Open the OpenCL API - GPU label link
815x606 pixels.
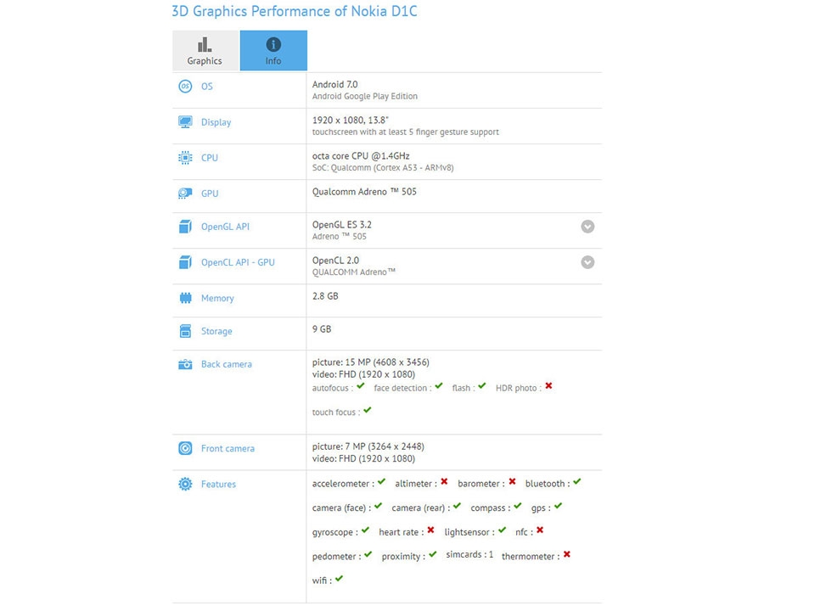238,262
